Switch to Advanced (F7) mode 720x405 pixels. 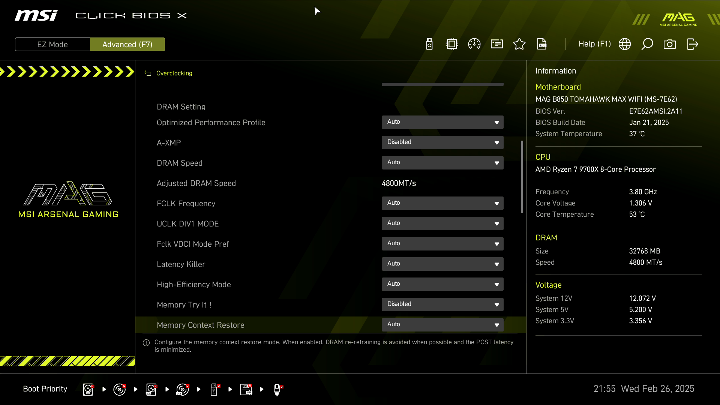[x=127, y=44]
